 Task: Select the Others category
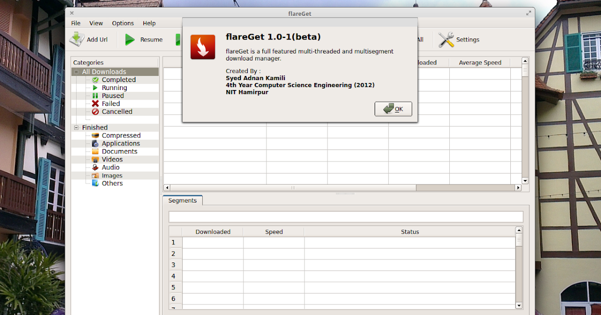pos(112,183)
